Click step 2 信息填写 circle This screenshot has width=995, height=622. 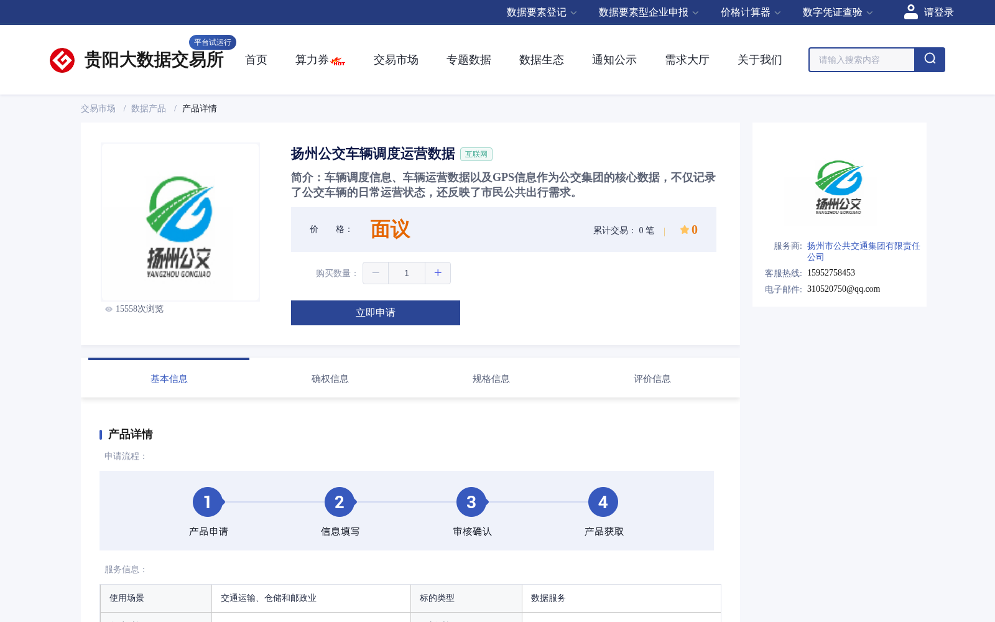[x=340, y=502]
